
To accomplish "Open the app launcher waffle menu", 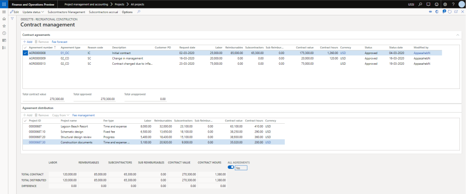I will click(4, 4).
